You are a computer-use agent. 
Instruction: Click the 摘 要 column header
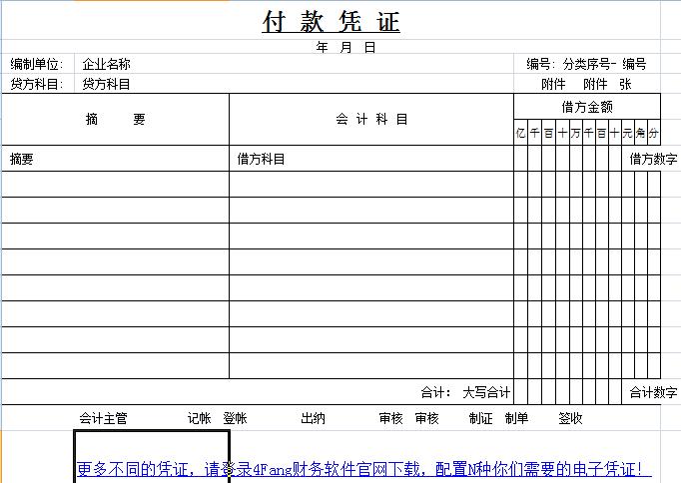[x=115, y=119]
